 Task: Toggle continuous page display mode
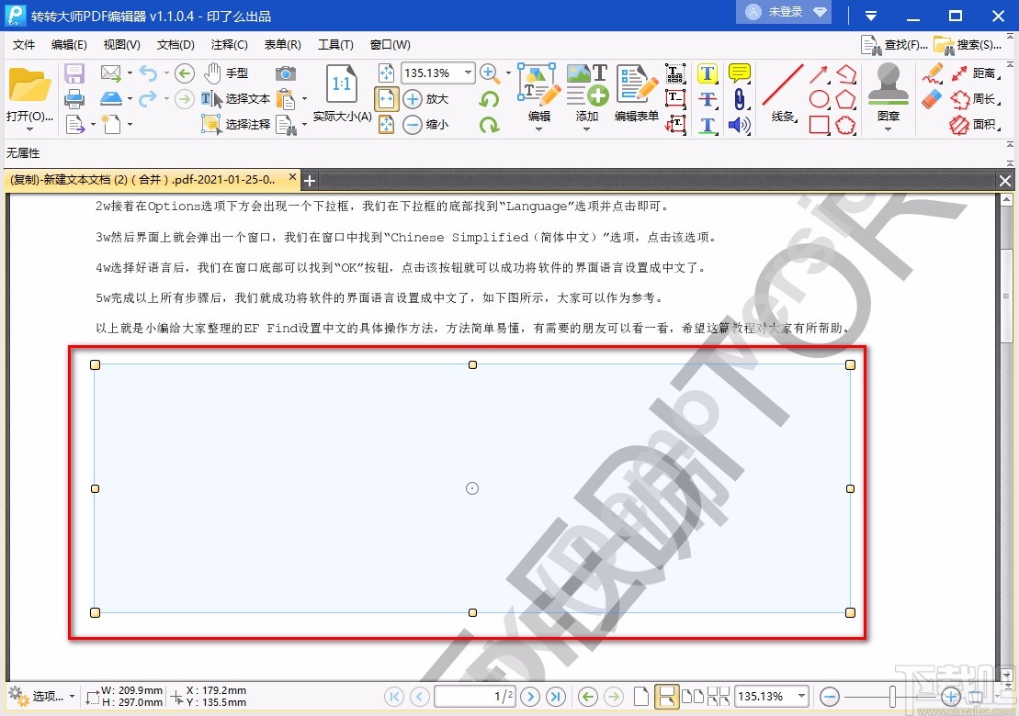tap(667, 696)
